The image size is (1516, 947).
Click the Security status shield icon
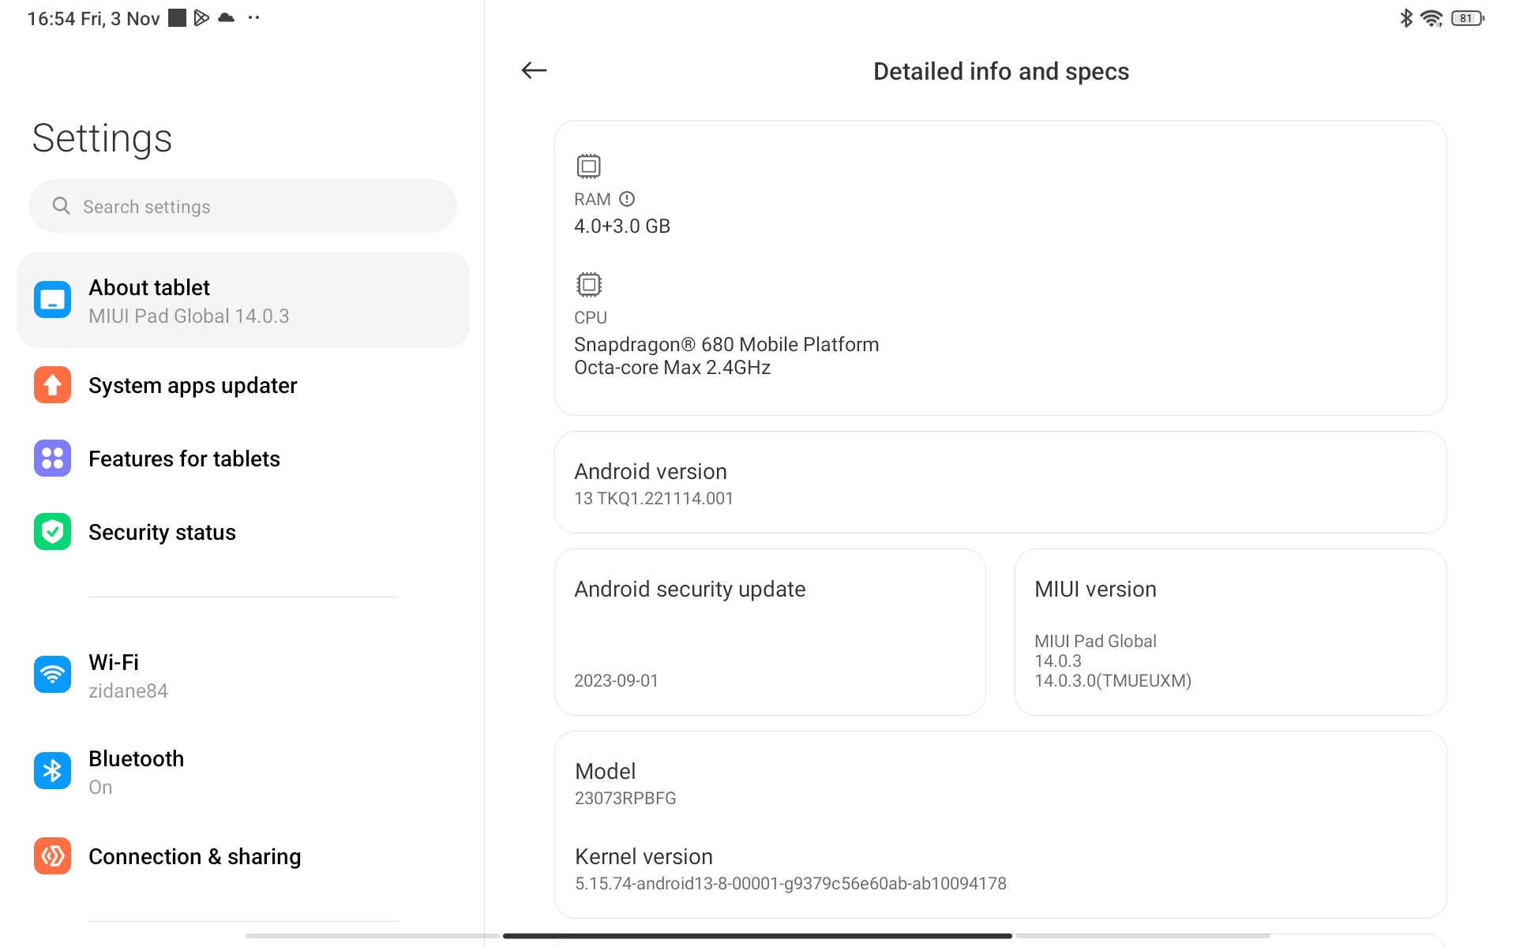click(x=52, y=532)
